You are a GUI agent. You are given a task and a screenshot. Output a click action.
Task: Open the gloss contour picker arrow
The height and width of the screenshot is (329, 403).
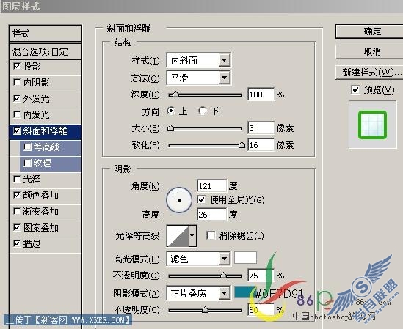point(192,236)
